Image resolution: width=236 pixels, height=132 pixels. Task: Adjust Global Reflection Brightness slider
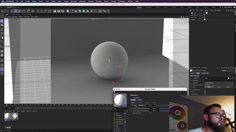point(164,109)
